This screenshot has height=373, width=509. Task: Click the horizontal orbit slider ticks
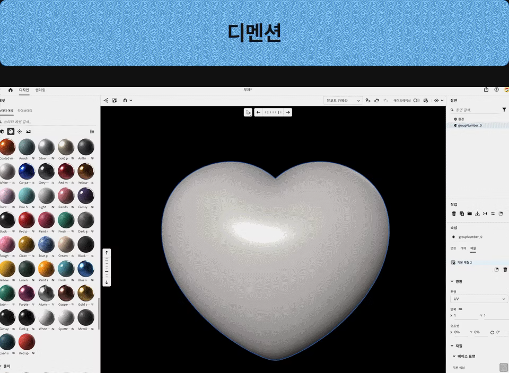click(x=273, y=112)
